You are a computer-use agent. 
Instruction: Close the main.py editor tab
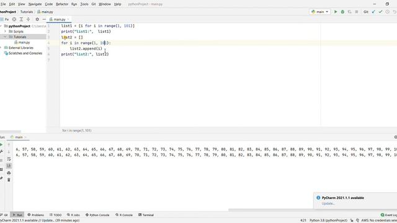tap(68, 19)
